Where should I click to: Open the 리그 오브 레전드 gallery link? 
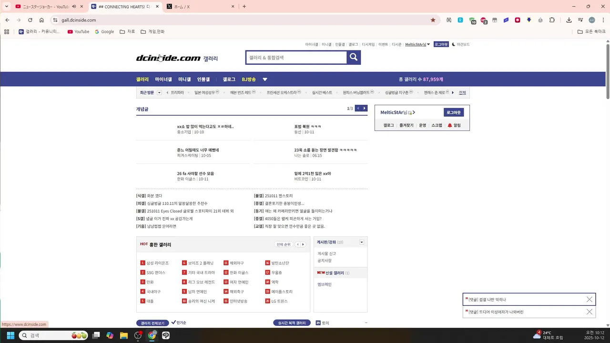(x=202, y=282)
